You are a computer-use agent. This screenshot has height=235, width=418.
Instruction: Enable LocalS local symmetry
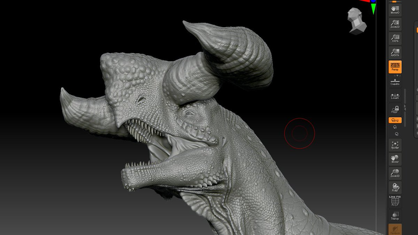(x=395, y=96)
